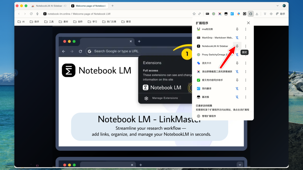Pin the NotebookLM AI Sidebar extension
The image size is (303, 170).
[237, 46]
